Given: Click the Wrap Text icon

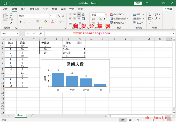Looking at the screenshot, I should point(84,15).
